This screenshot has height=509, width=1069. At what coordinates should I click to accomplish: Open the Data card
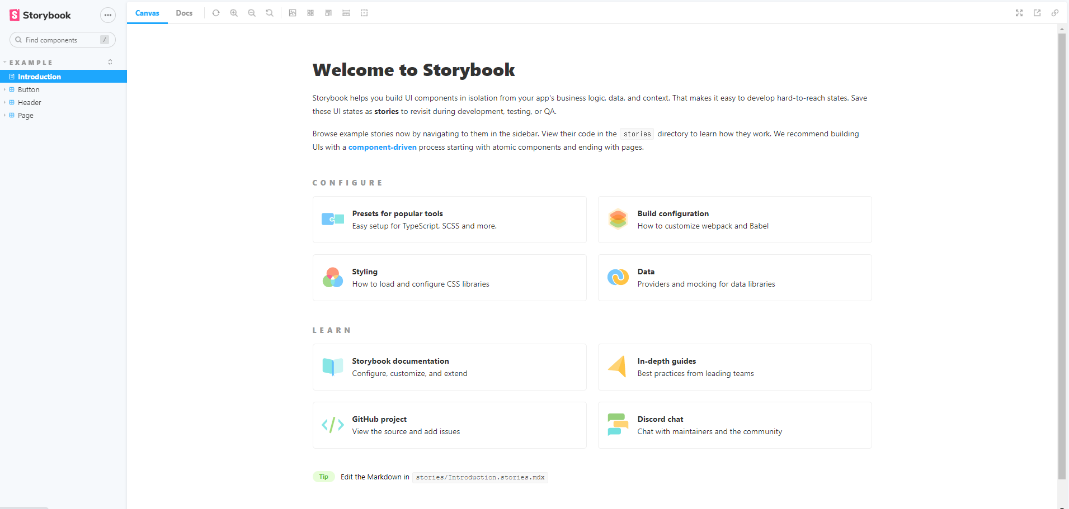pyautogui.click(x=735, y=278)
